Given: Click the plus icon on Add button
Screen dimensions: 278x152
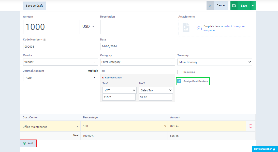Looking at the screenshot, I should (x=24, y=143).
